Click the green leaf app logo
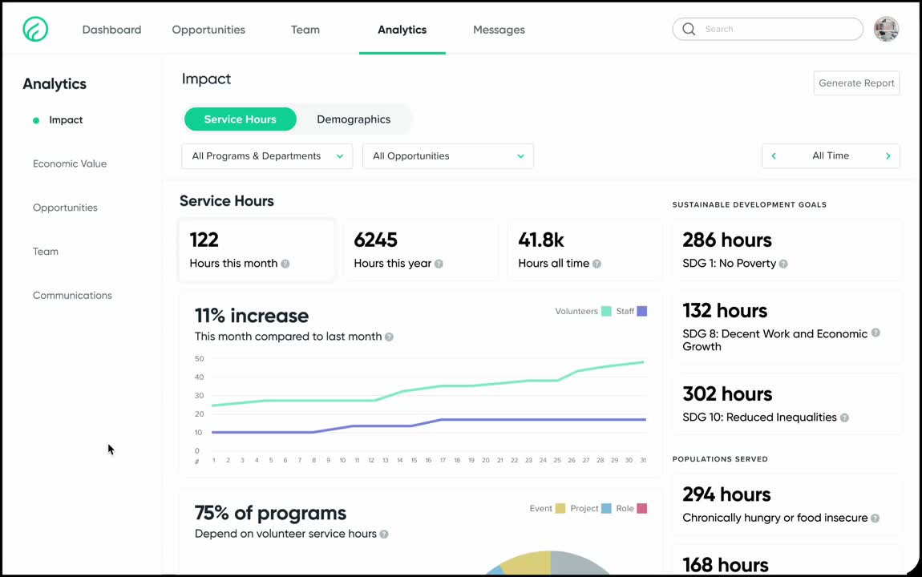Image resolution: width=922 pixels, height=577 pixels. tap(35, 29)
